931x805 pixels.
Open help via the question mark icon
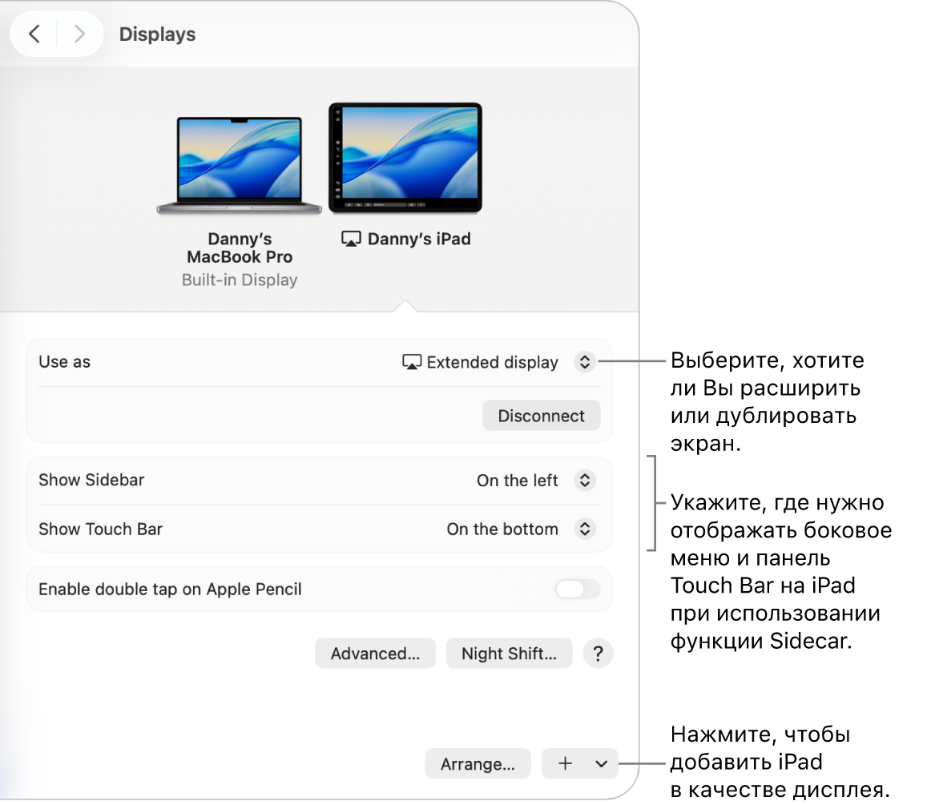(x=598, y=654)
